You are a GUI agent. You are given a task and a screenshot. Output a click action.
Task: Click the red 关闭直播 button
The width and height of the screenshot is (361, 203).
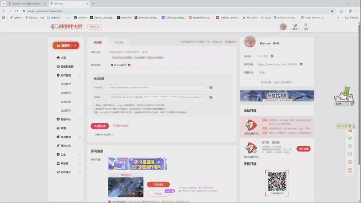[100, 126]
